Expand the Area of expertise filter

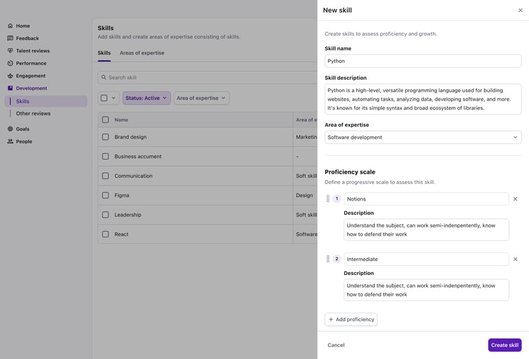201,98
